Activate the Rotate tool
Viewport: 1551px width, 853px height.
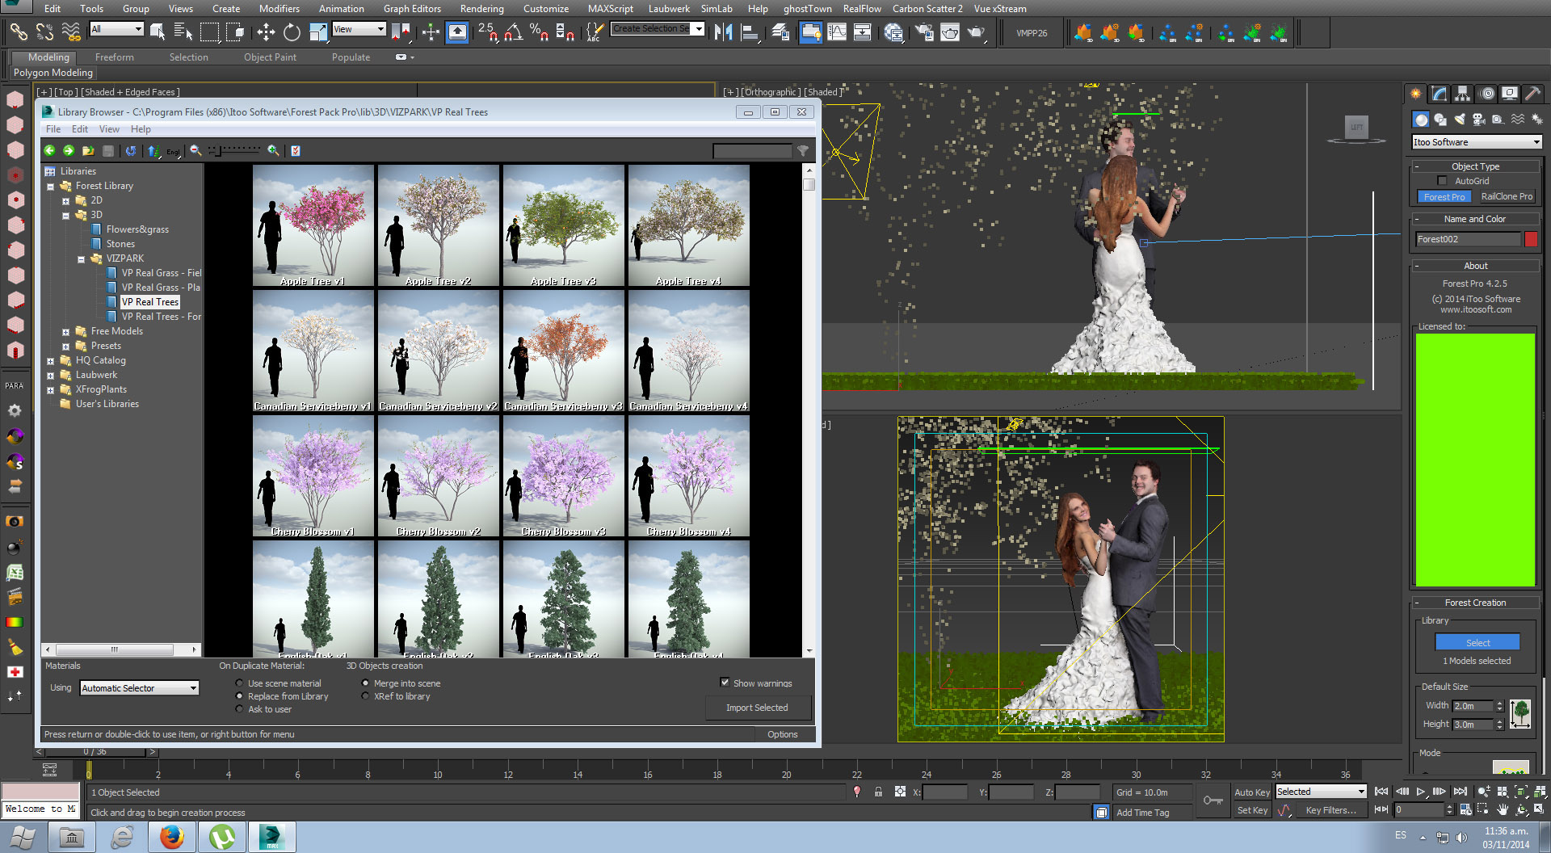pos(292,32)
